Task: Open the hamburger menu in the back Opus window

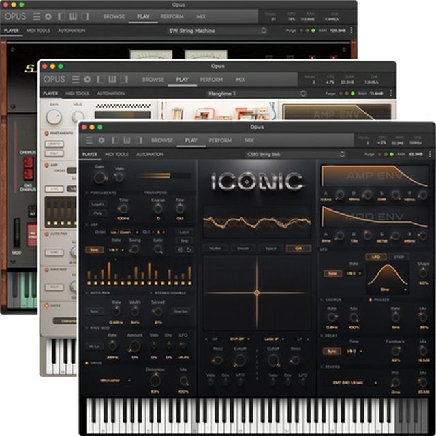Action: tap(36, 16)
